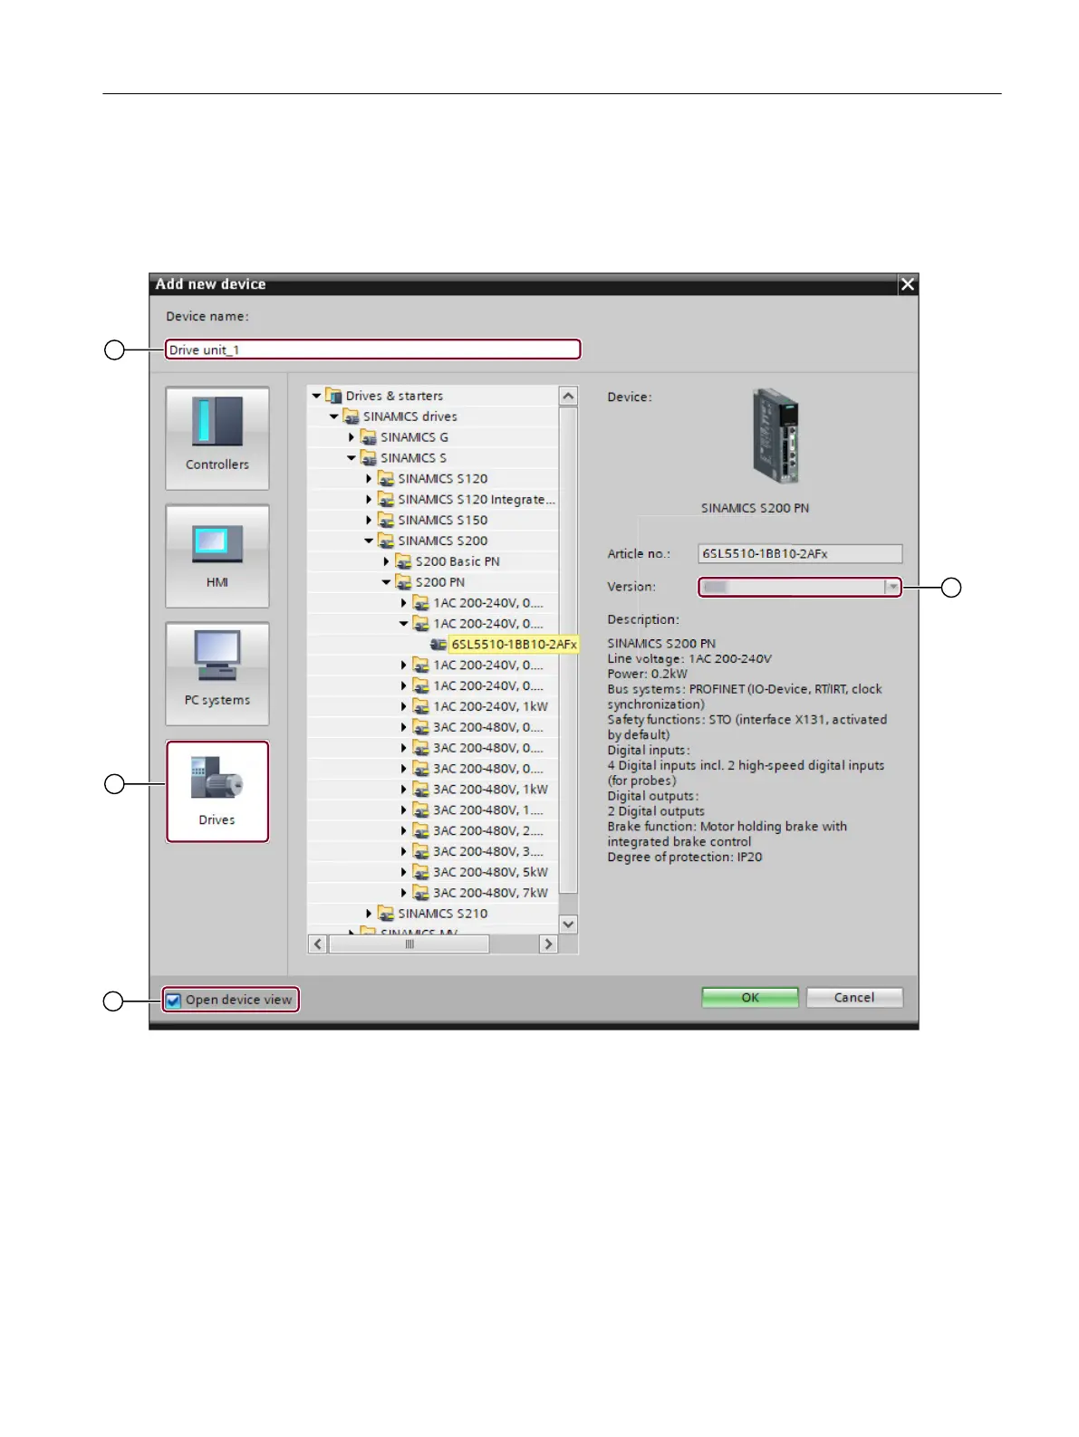Click the SINAMICS S200 PN device image
This screenshot has width=1079, height=1437.
click(x=776, y=436)
